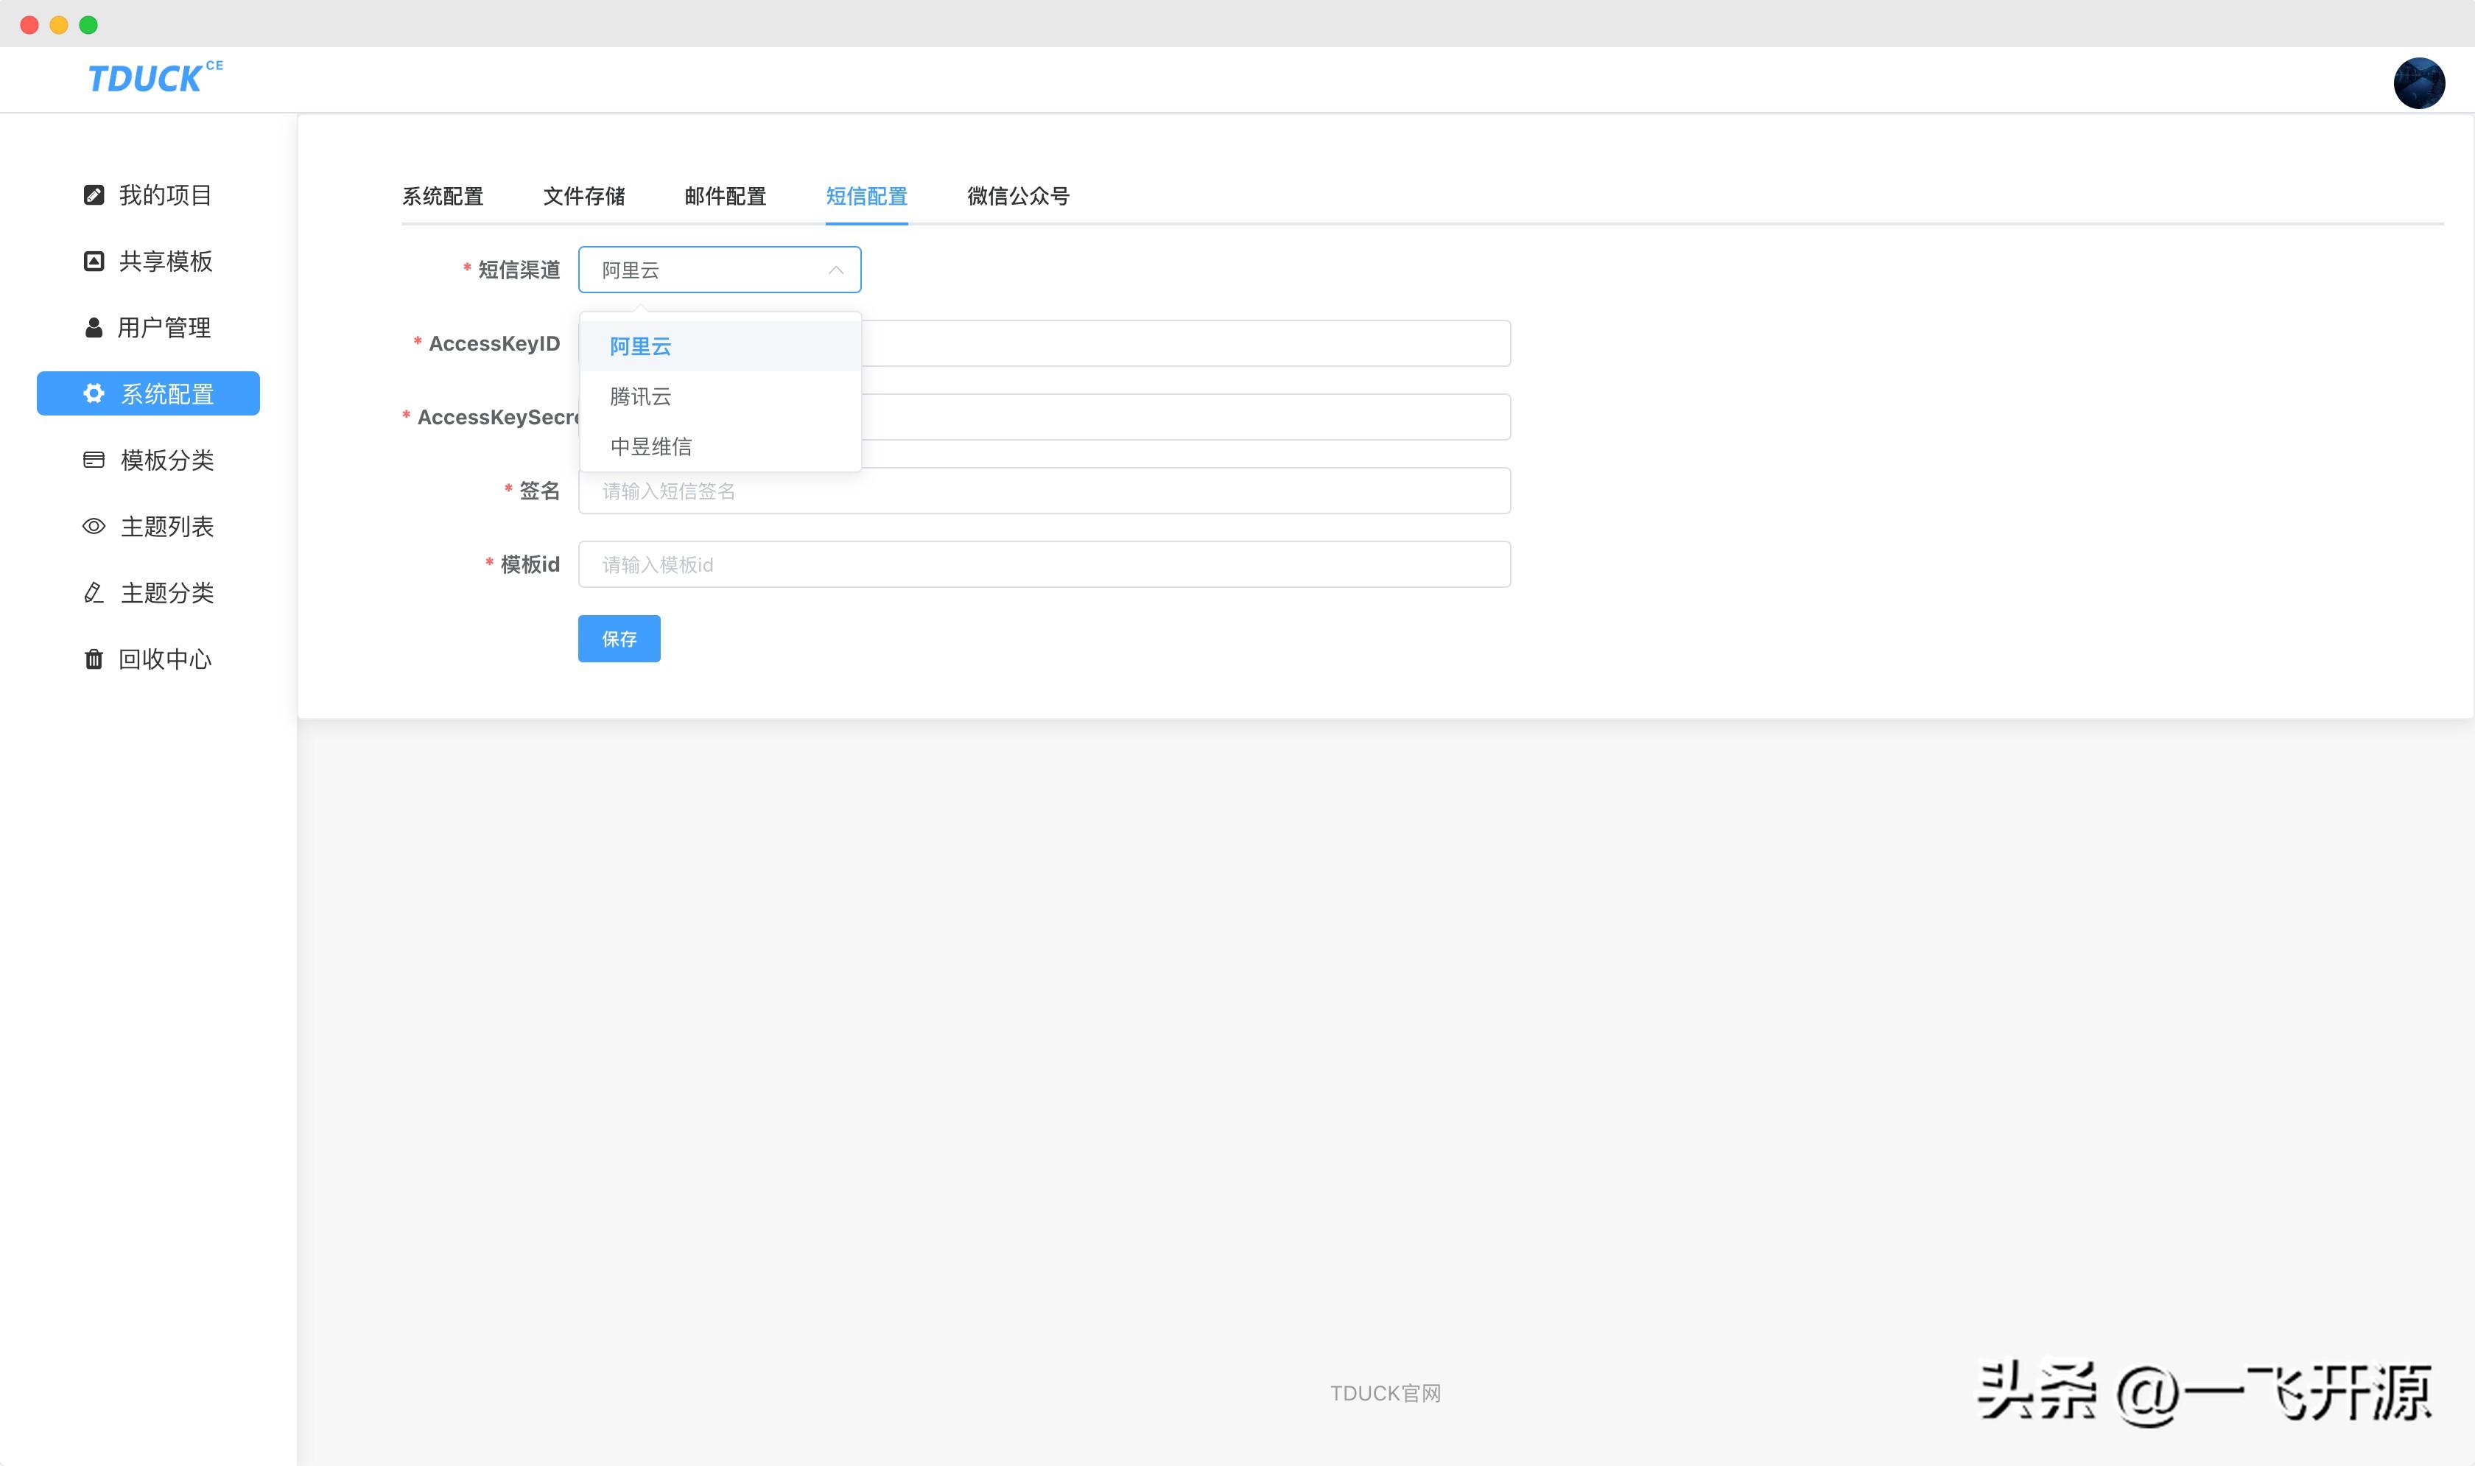Click the TDUCK CE logo

(155, 77)
